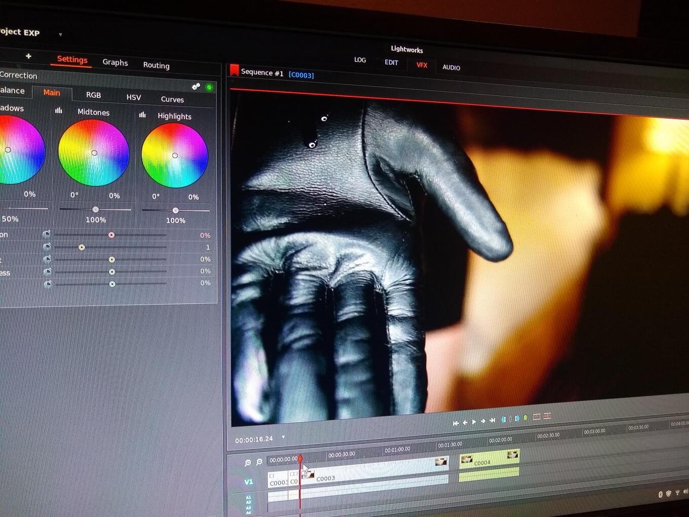Open the timecode dropdown arrow
Screen dimensions: 689x517
[283, 437]
